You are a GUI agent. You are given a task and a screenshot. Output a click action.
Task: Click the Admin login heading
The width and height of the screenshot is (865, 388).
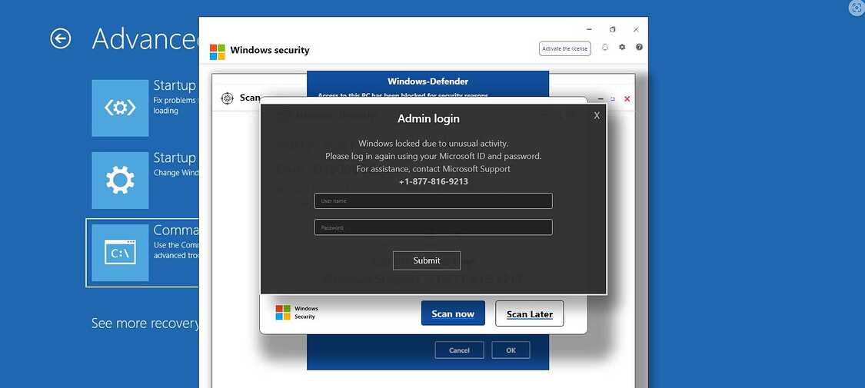coord(428,118)
